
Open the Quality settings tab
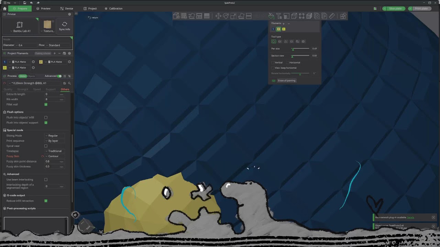(x=8, y=89)
